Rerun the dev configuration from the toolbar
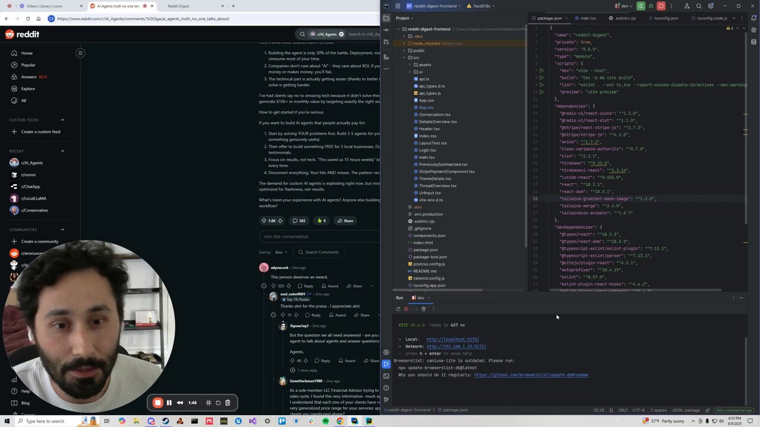The height and width of the screenshot is (427, 760). (x=641, y=6)
